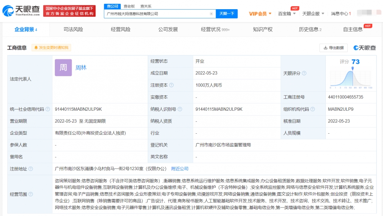383x216 pixels.
Task: Clear the search box with the X icon
Action: tap(211, 14)
